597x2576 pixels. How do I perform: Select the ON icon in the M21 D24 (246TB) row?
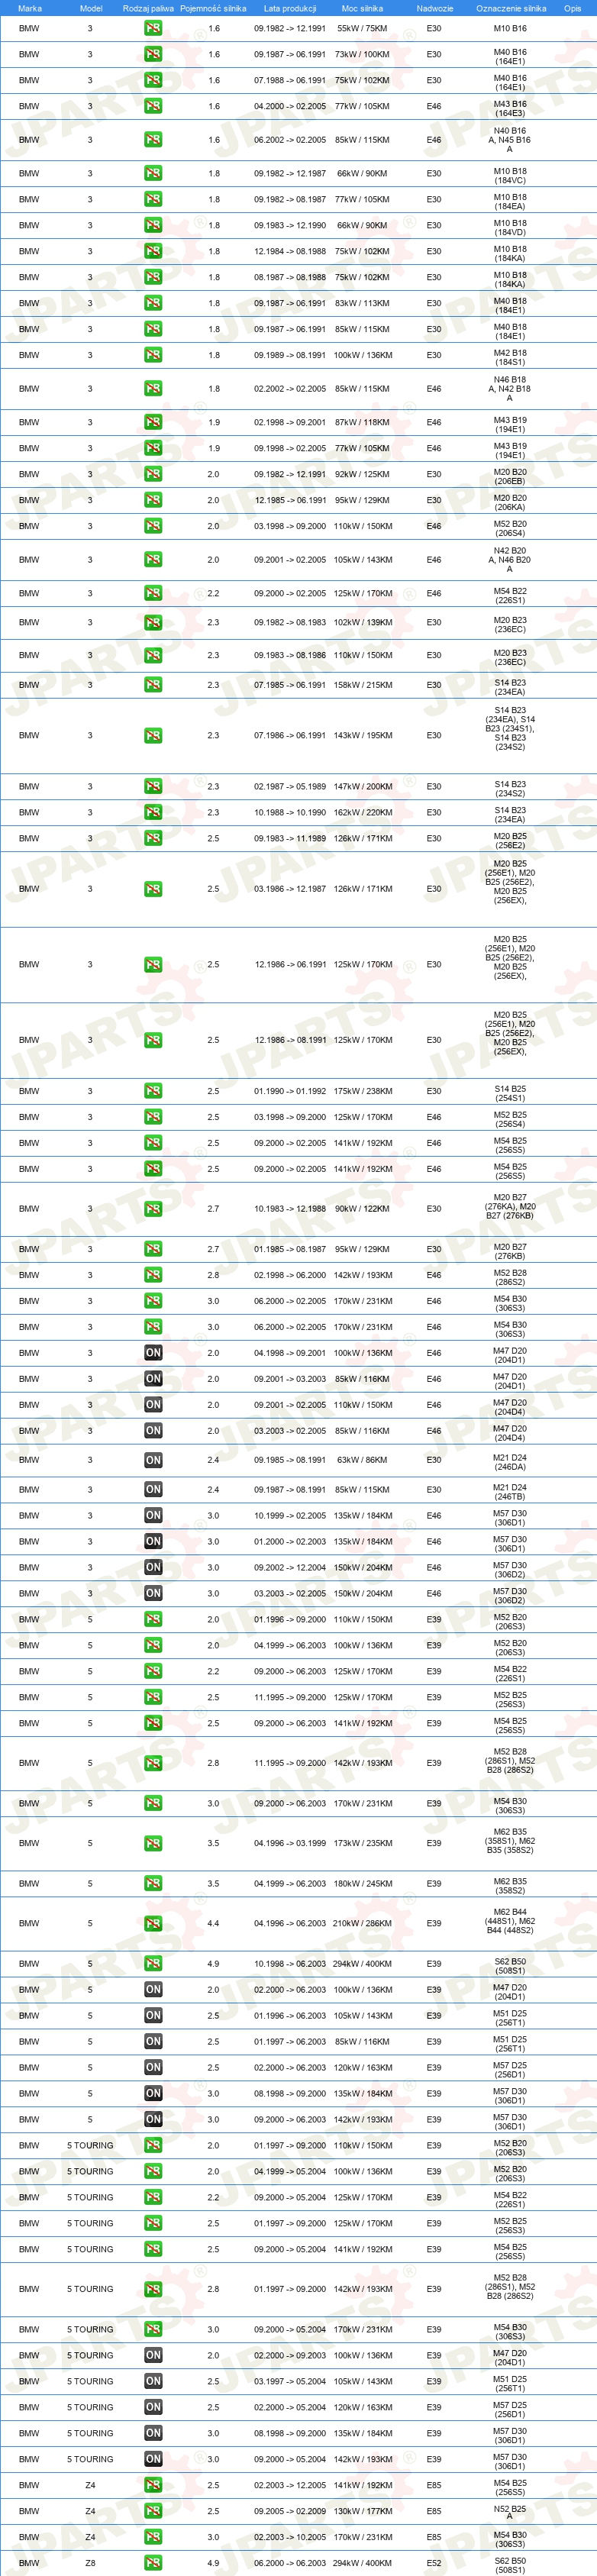click(153, 1490)
